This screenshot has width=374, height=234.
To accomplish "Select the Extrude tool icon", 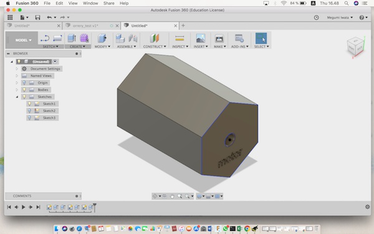I will (x=72, y=38).
